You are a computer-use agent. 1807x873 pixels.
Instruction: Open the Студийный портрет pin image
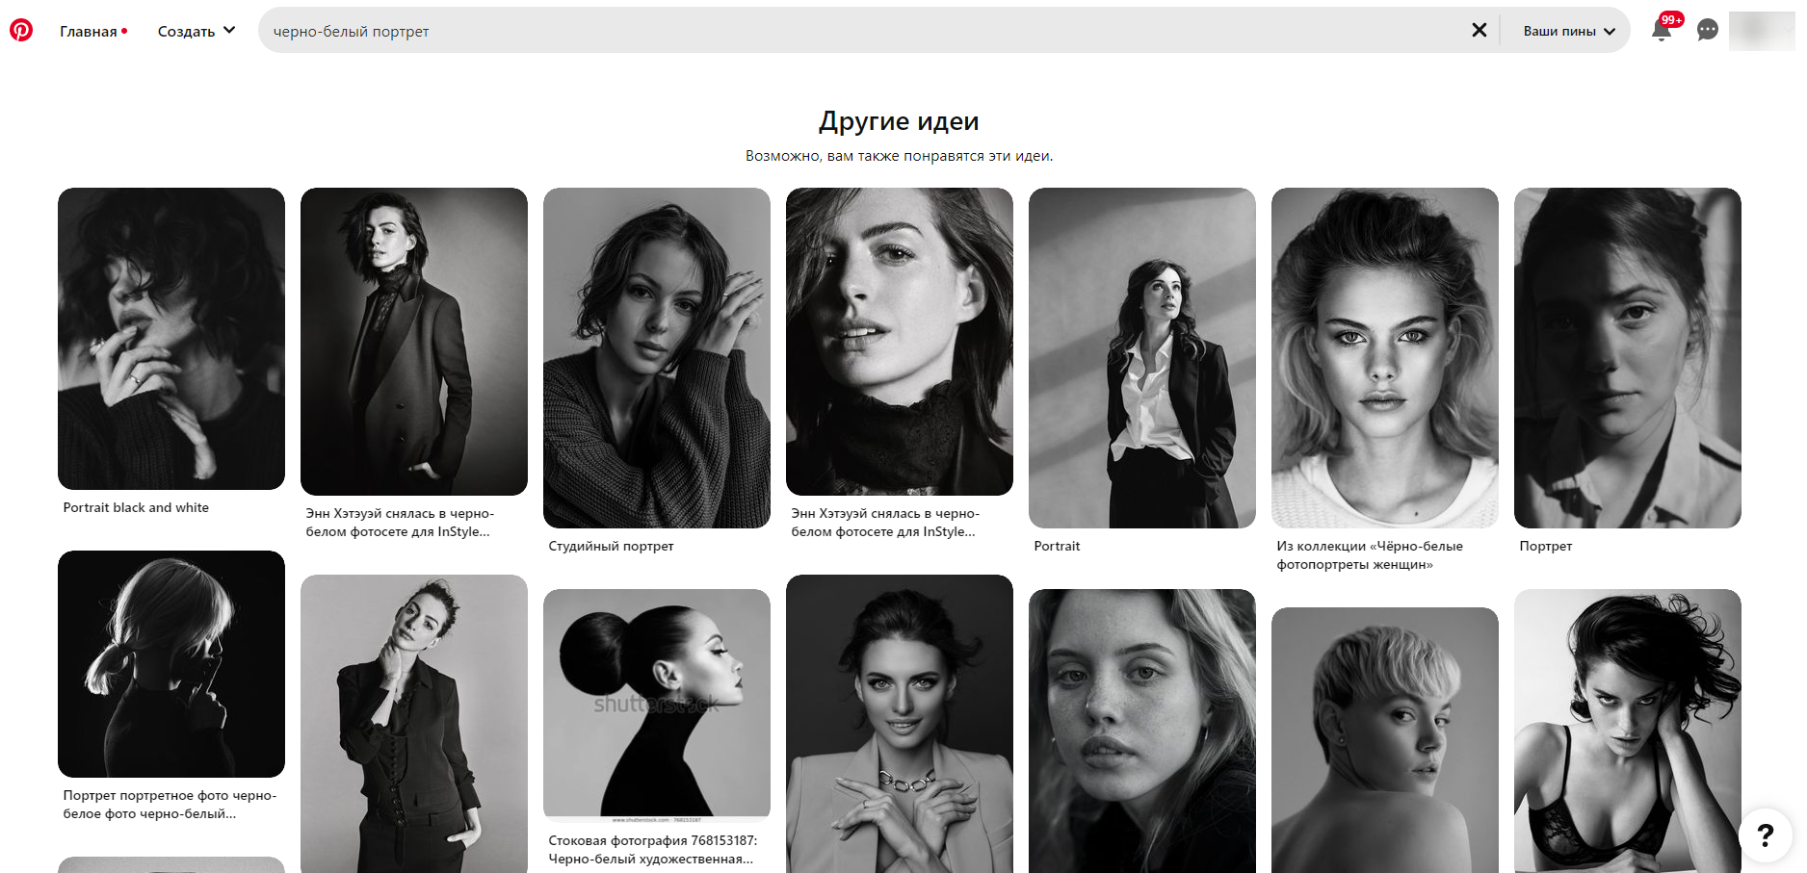point(656,357)
